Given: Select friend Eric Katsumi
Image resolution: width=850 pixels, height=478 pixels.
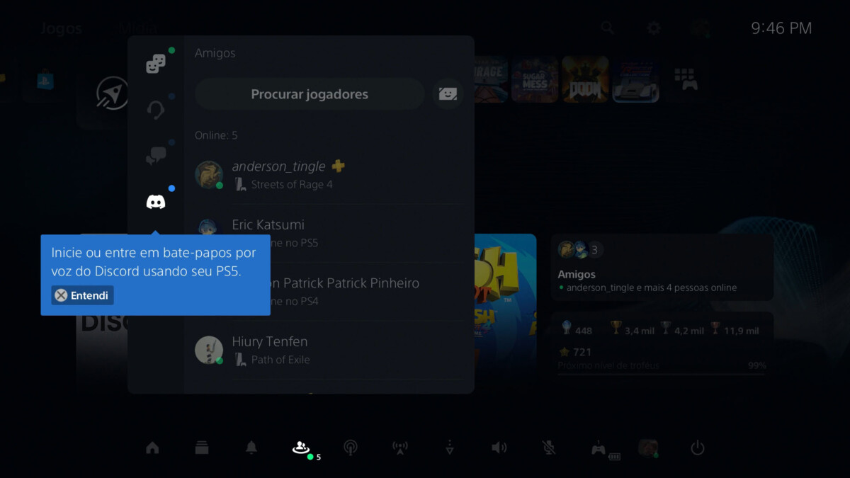Looking at the screenshot, I should (329, 233).
